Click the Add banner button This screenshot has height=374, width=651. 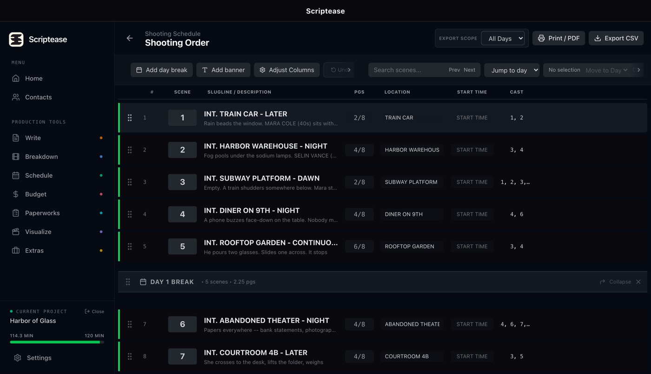point(223,70)
